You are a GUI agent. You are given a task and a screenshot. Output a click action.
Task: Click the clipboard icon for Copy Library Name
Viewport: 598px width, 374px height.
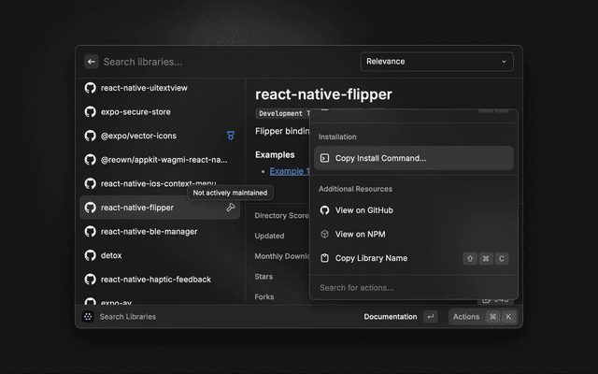coord(324,258)
